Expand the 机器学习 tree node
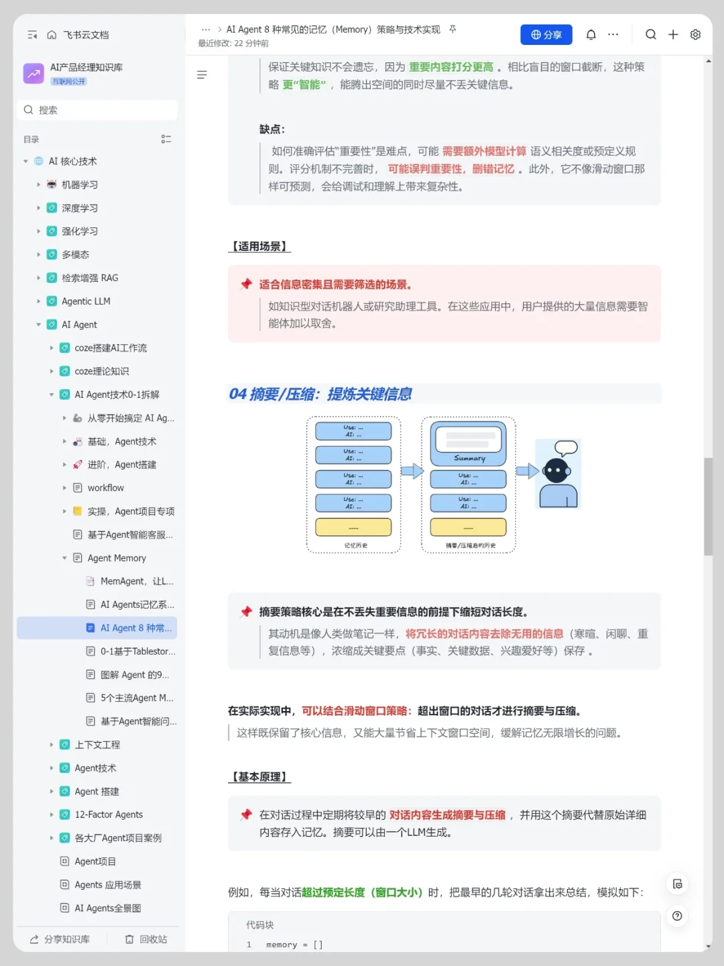Image resolution: width=724 pixels, height=966 pixels. [x=38, y=184]
